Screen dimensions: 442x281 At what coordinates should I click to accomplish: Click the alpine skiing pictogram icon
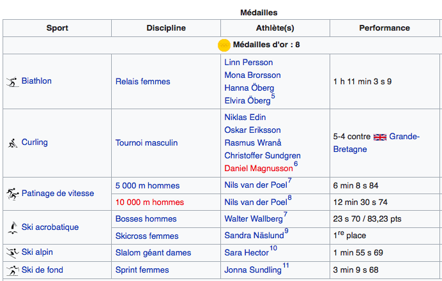(x=12, y=253)
